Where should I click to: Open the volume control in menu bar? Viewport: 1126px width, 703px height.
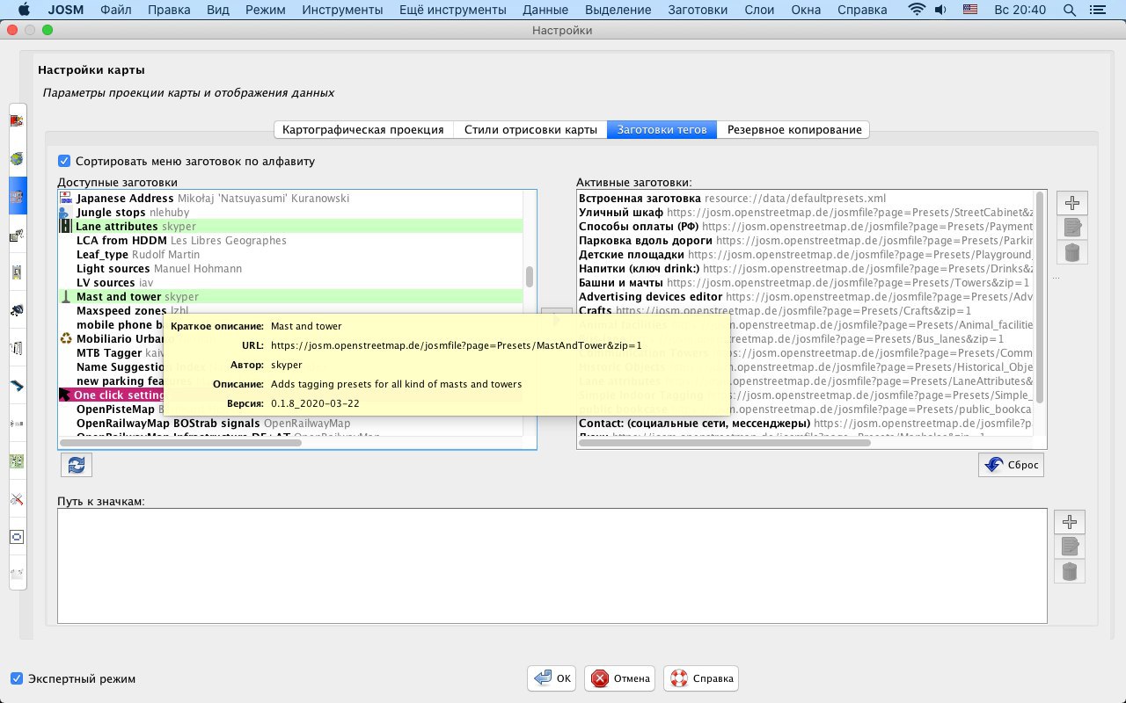point(942,11)
